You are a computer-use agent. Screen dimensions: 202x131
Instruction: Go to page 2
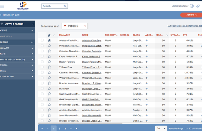[59, 128]
